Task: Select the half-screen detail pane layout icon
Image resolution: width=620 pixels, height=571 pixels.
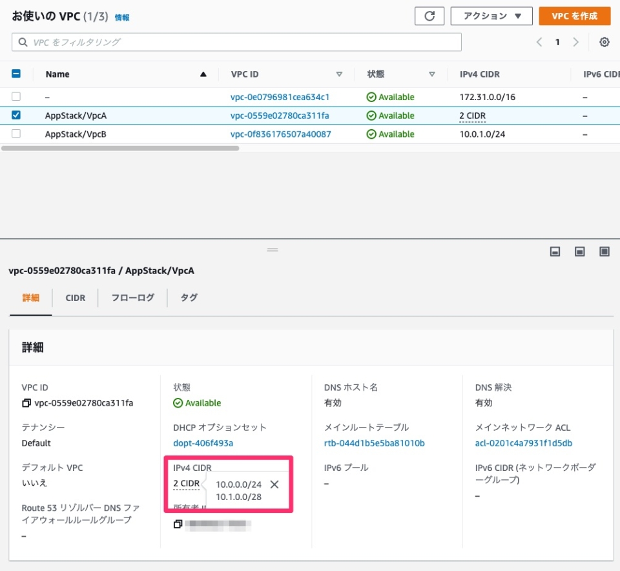Action: click(579, 252)
